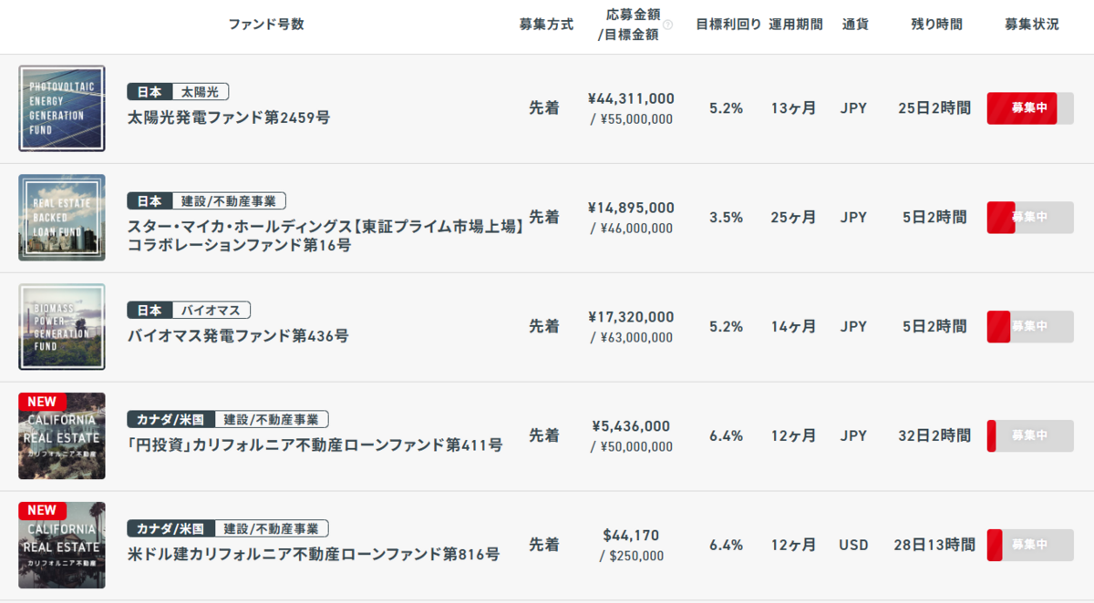Select the 太陽光 category tag
The height and width of the screenshot is (603, 1094).
coord(200,92)
